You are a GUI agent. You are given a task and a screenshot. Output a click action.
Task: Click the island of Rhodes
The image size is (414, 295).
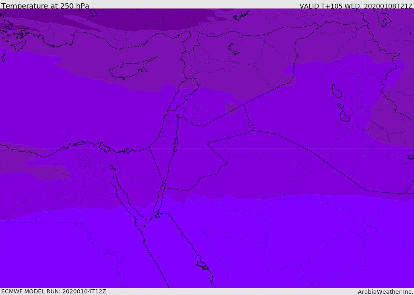pyautogui.click(x=20, y=46)
